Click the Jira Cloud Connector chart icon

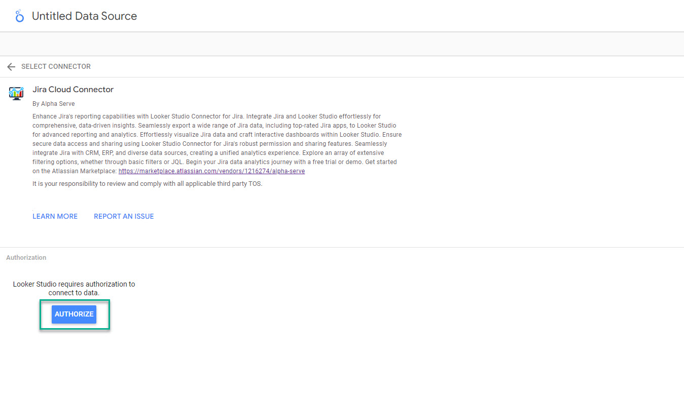tap(16, 93)
